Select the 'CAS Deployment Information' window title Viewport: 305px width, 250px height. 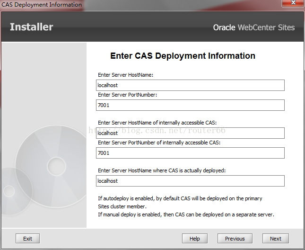(42, 4)
